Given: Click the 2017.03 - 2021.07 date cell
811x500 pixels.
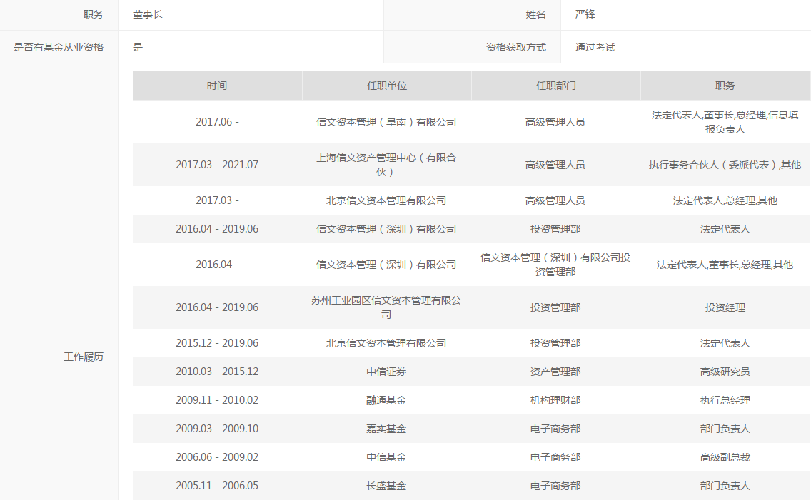Looking at the screenshot, I should click(x=217, y=165).
